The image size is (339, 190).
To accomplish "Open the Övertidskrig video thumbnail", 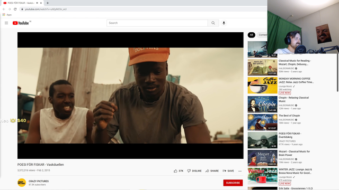I will coord(263,140).
